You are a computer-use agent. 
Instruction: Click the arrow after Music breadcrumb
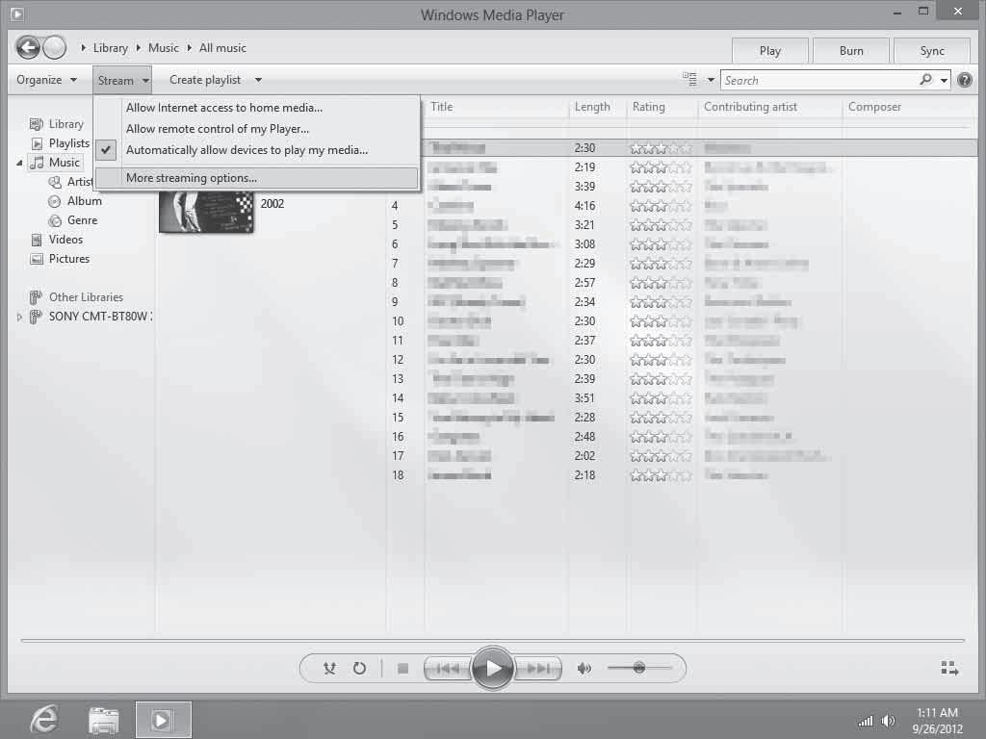[x=190, y=48]
